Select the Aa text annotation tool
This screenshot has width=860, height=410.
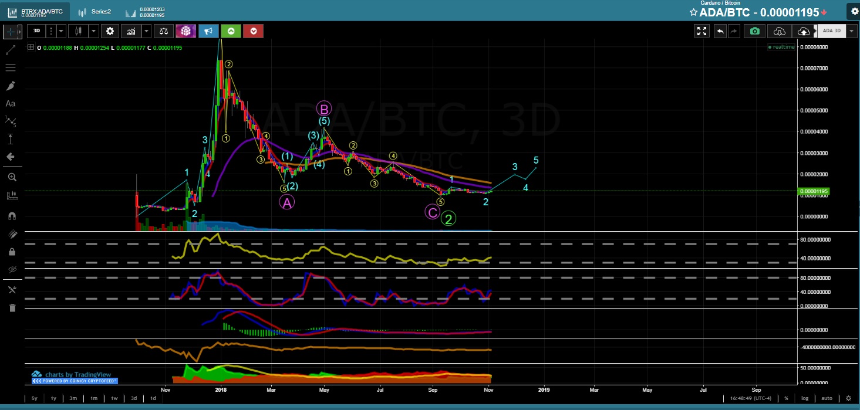pos(11,104)
